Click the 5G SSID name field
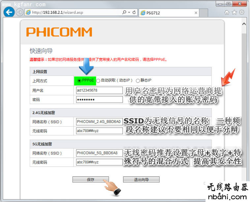 [x=99, y=153]
